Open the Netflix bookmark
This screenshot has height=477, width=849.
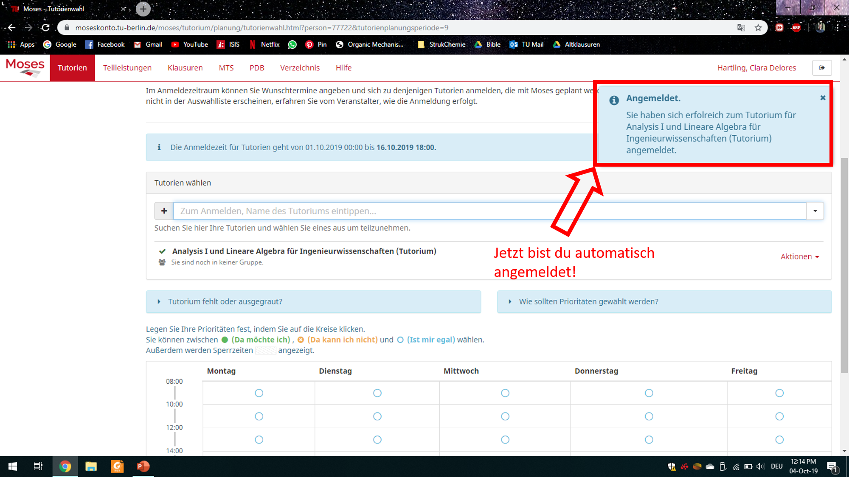[x=264, y=45]
